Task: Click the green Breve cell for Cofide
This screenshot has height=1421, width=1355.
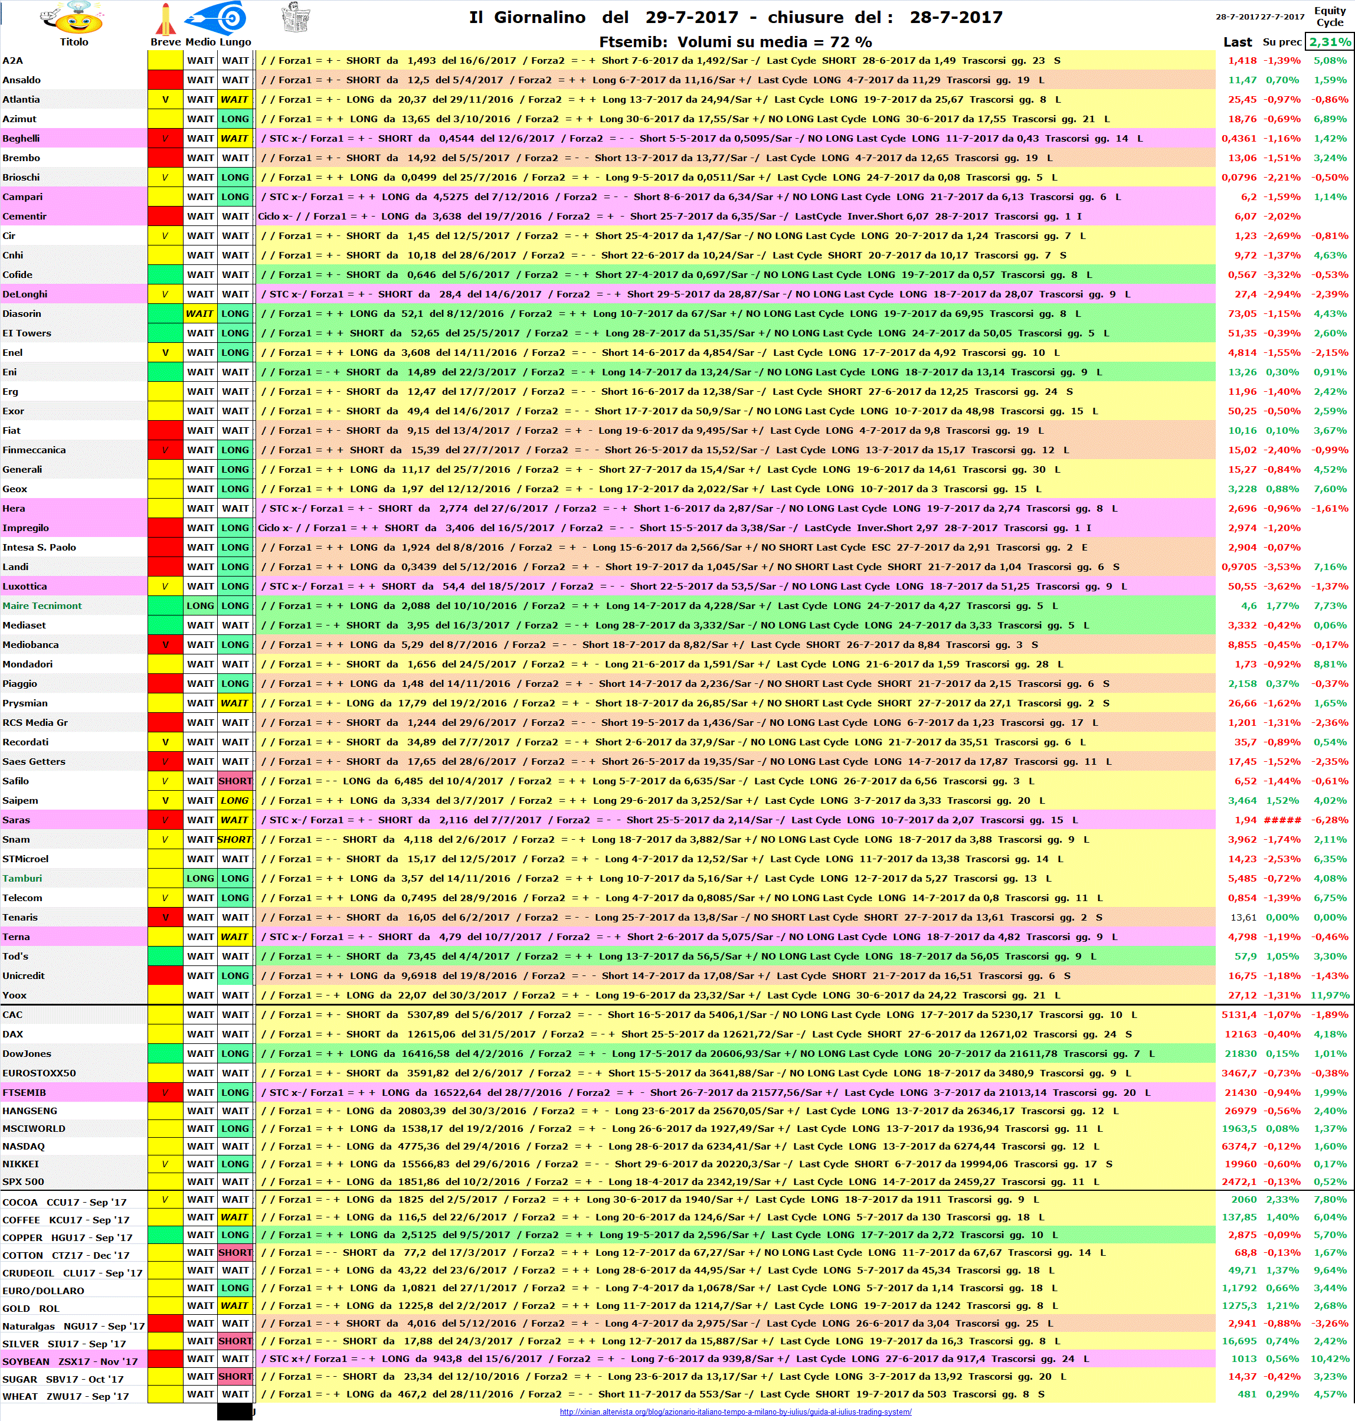Action: point(165,275)
